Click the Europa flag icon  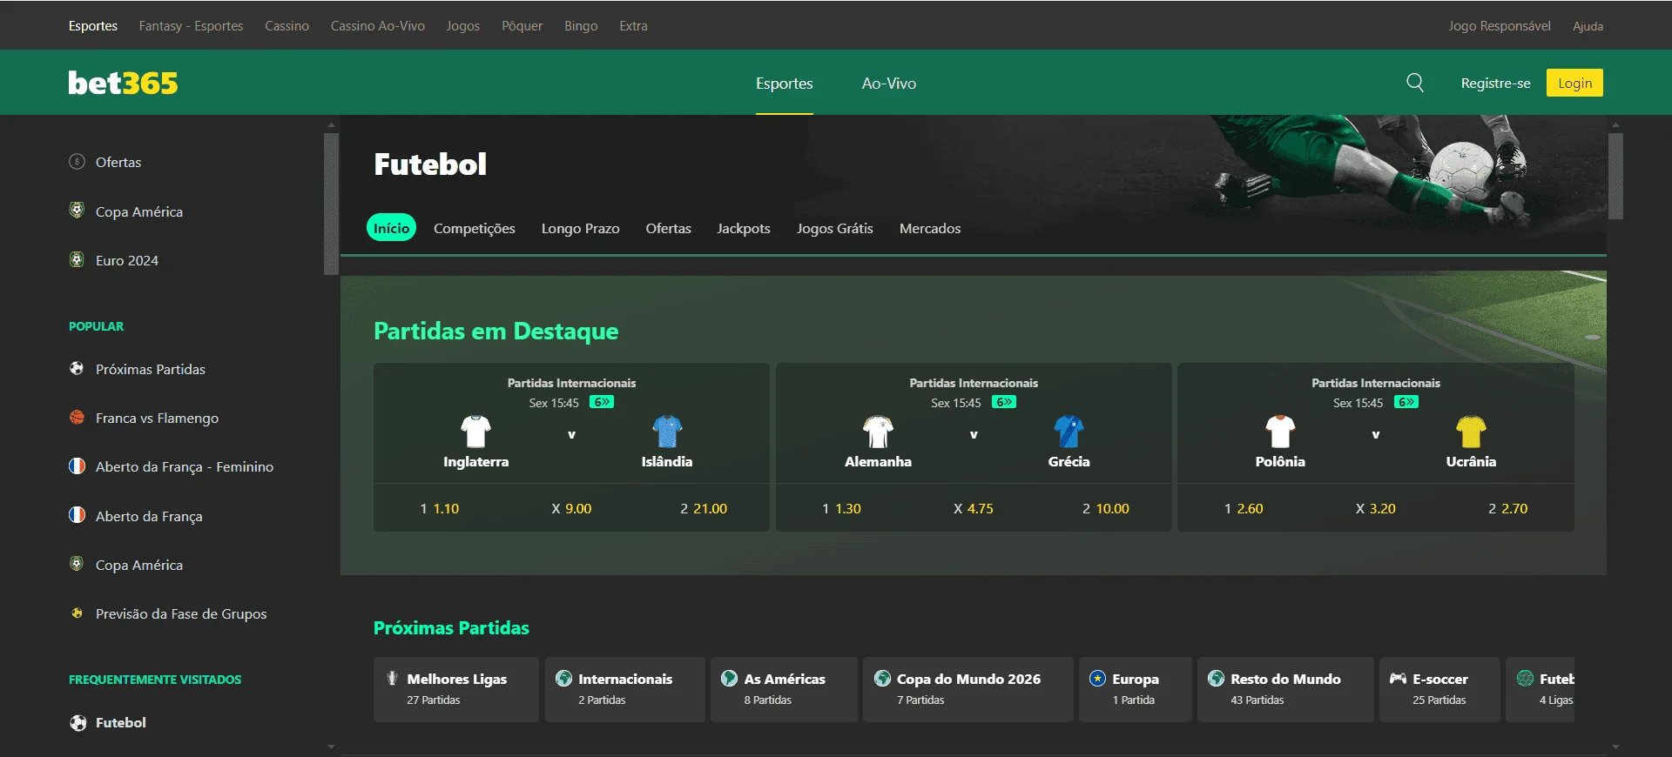pos(1097,678)
